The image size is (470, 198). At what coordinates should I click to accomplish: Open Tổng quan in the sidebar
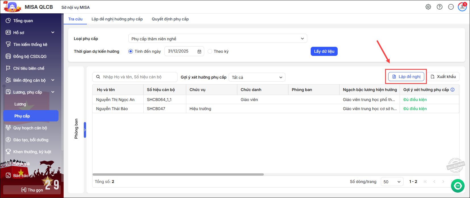[23, 21]
